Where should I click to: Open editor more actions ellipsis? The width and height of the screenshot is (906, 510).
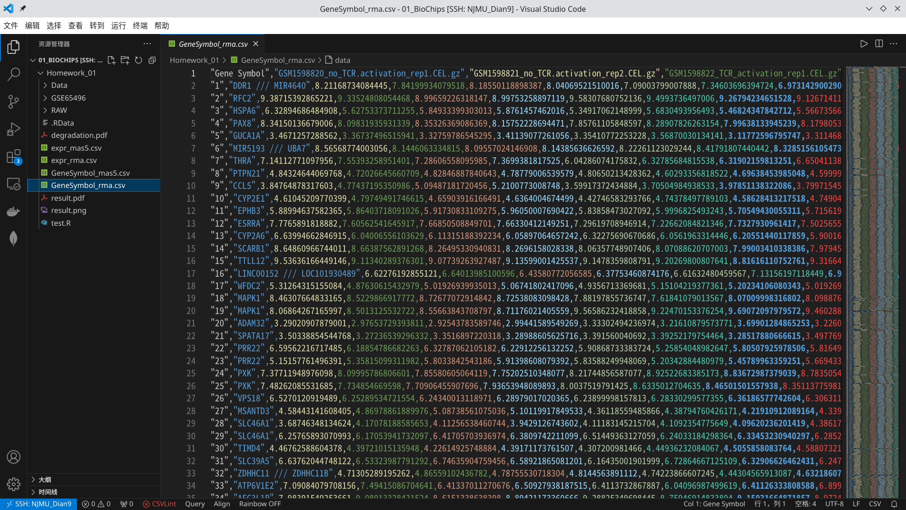[x=894, y=43]
